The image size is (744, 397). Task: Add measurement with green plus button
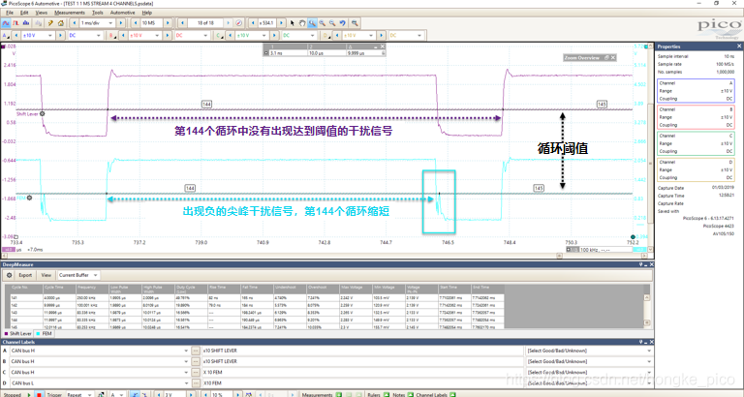tap(339, 394)
